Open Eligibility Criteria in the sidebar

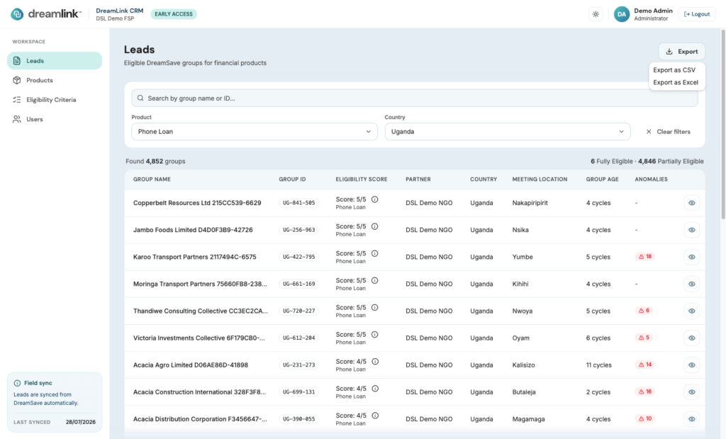(x=55, y=99)
